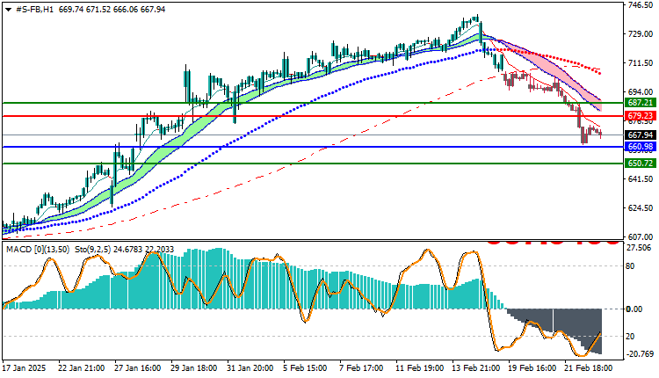Viewport: 659px width, 378px height.
Task: Click the 17 Jan 2025 date label
Action: tap(24, 368)
